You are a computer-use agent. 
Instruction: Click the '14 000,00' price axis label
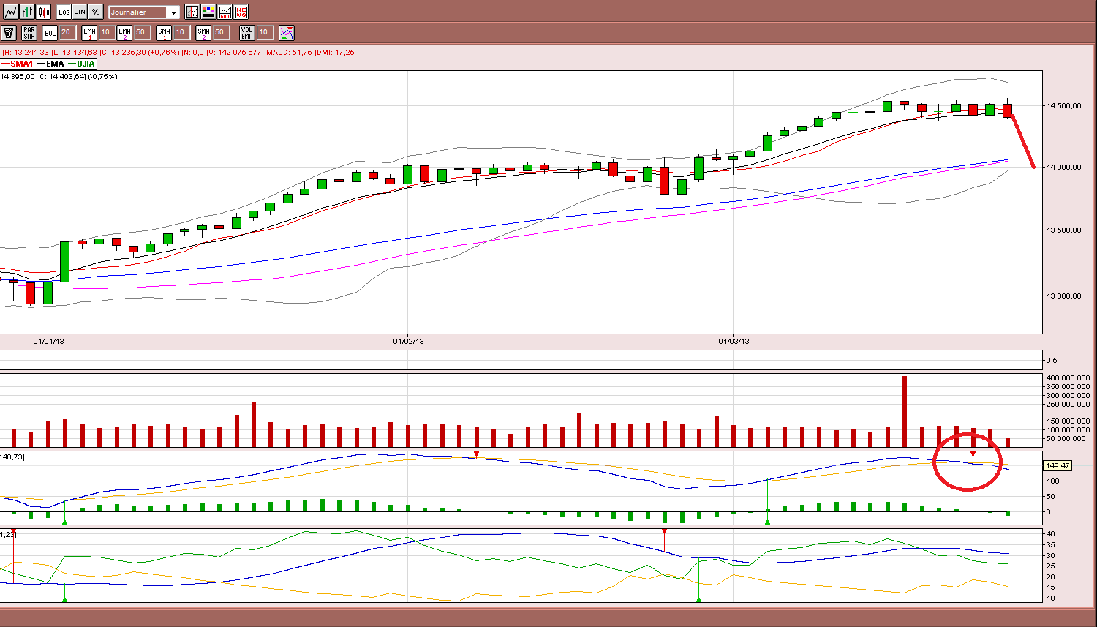pos(1064,168)
